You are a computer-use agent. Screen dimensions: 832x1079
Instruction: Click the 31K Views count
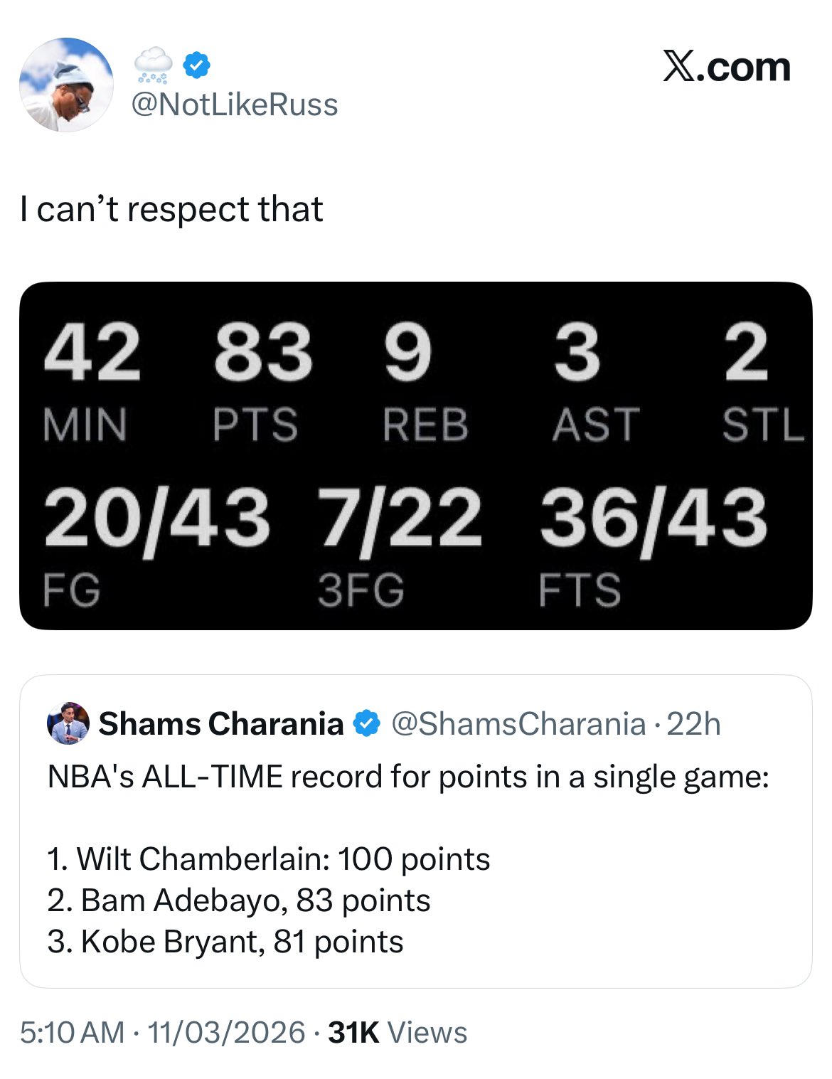[x=398, y=1033]
